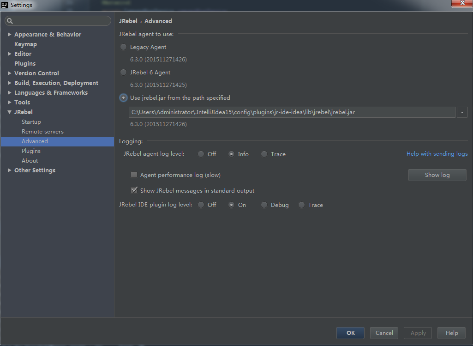Select Appearance & Behavior in the tree
The height and width of the screenshot is (346, 473).
[x=48, y=35]
